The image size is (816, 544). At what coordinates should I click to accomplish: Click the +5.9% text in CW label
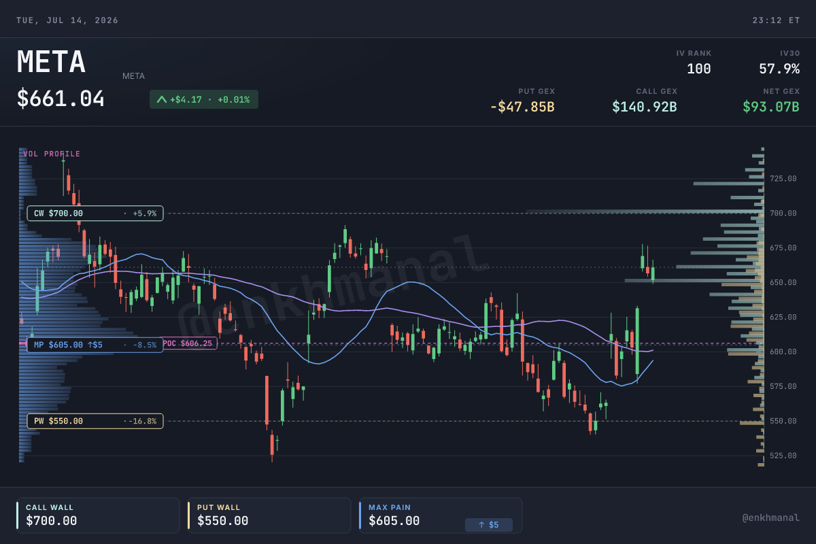(x=144, y=214)
